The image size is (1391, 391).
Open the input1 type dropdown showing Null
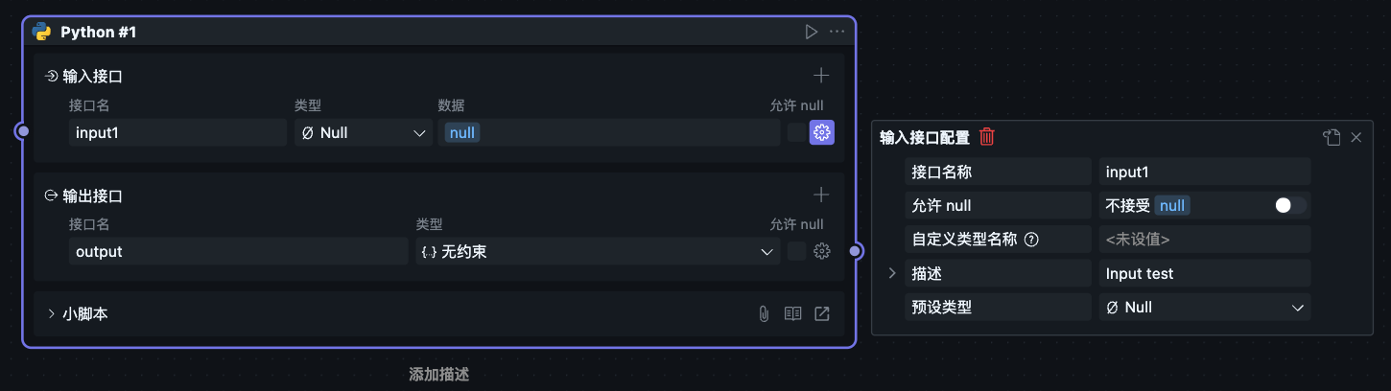pyautogui.click(x=363, y=133)
